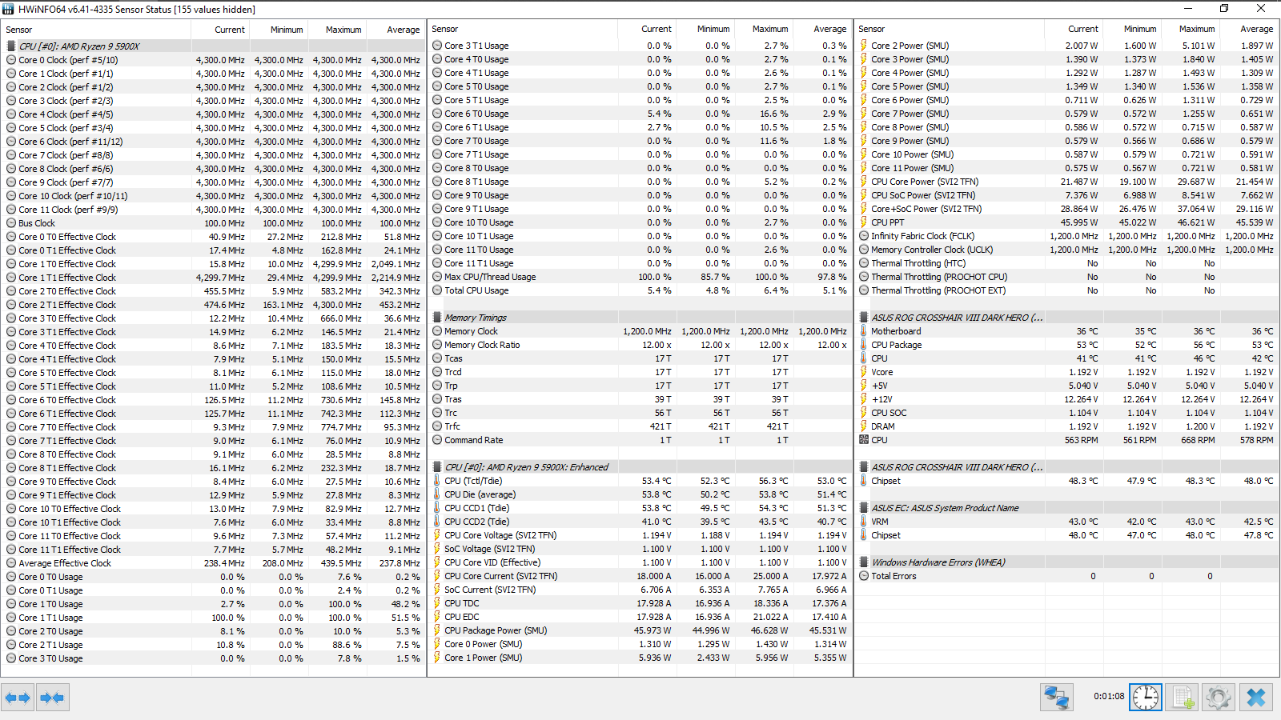Viewport: 1281px width, 720px height.
Task: Click the icon beside Windows Hardware Errors (WHEA)
Action: pyautogui.click(x=864, y=562)
